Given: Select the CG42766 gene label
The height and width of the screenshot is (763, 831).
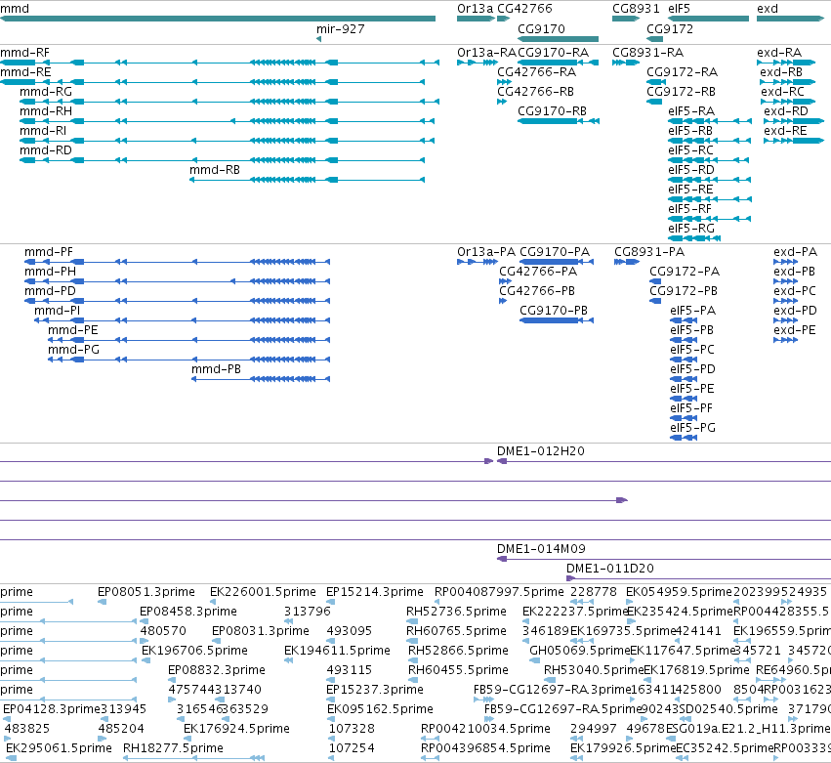Looking at the screenshot, I should point(524,9).
